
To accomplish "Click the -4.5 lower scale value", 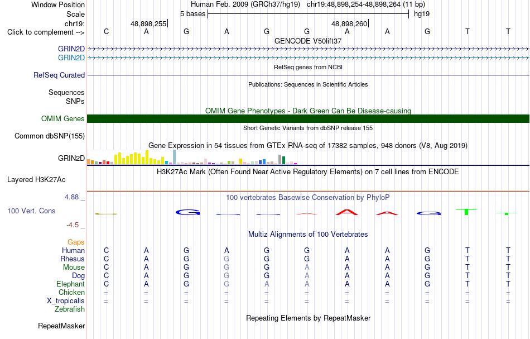I will coord(73,225).
